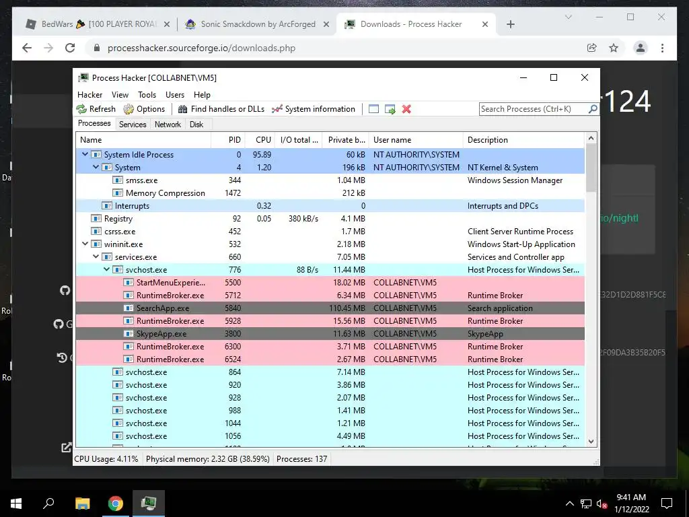Click Physical memory status bar entry

(x=207, y=459)
